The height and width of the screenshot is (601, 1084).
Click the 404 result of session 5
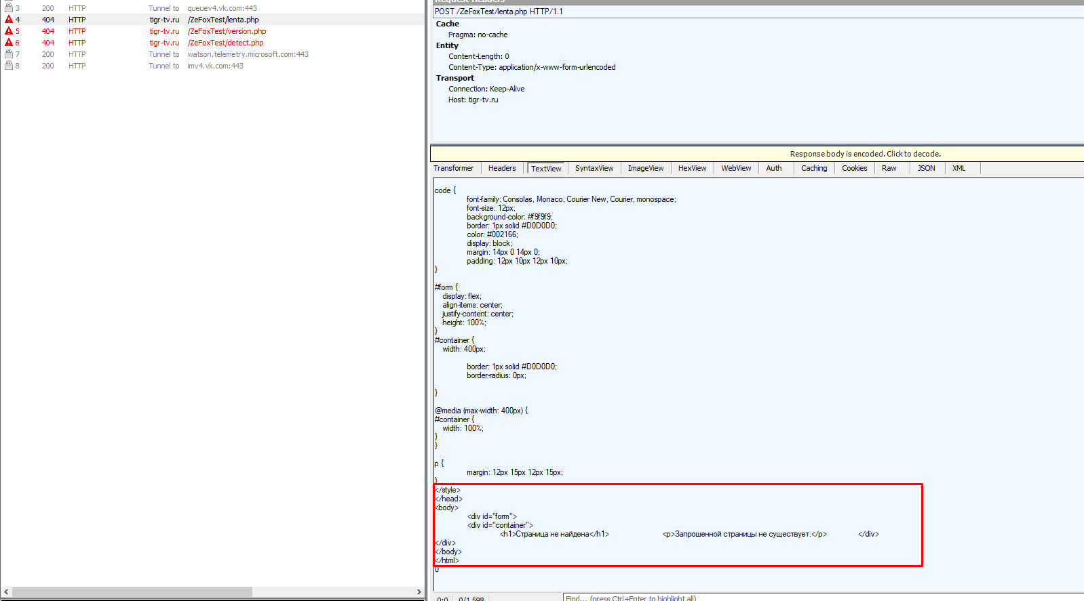[x=47, y=31]
